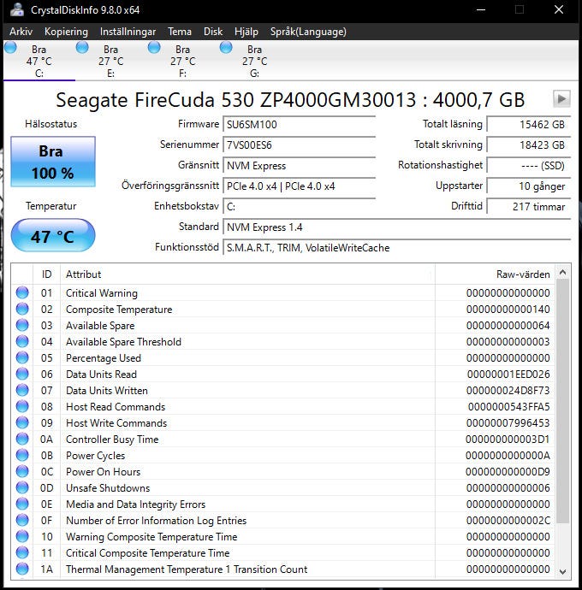Open the Disk menu
The image size is (582, 590).
click(x=213, y=32)
